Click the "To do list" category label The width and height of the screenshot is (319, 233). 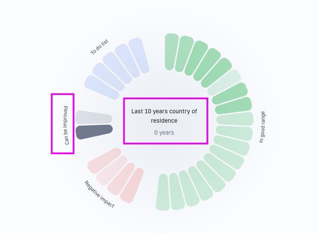(100, 47)
